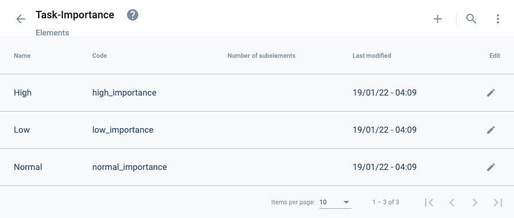Open the Low element row
Screen dimensions: 514x218
pos(257,130)
